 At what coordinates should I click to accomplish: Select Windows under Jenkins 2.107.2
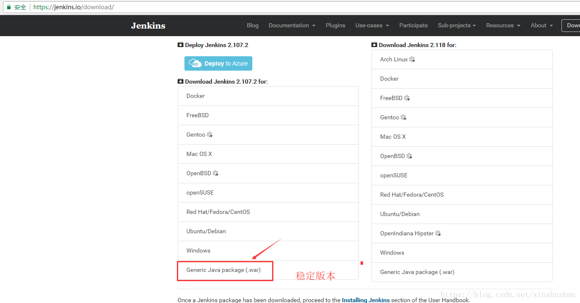(268, 251)
